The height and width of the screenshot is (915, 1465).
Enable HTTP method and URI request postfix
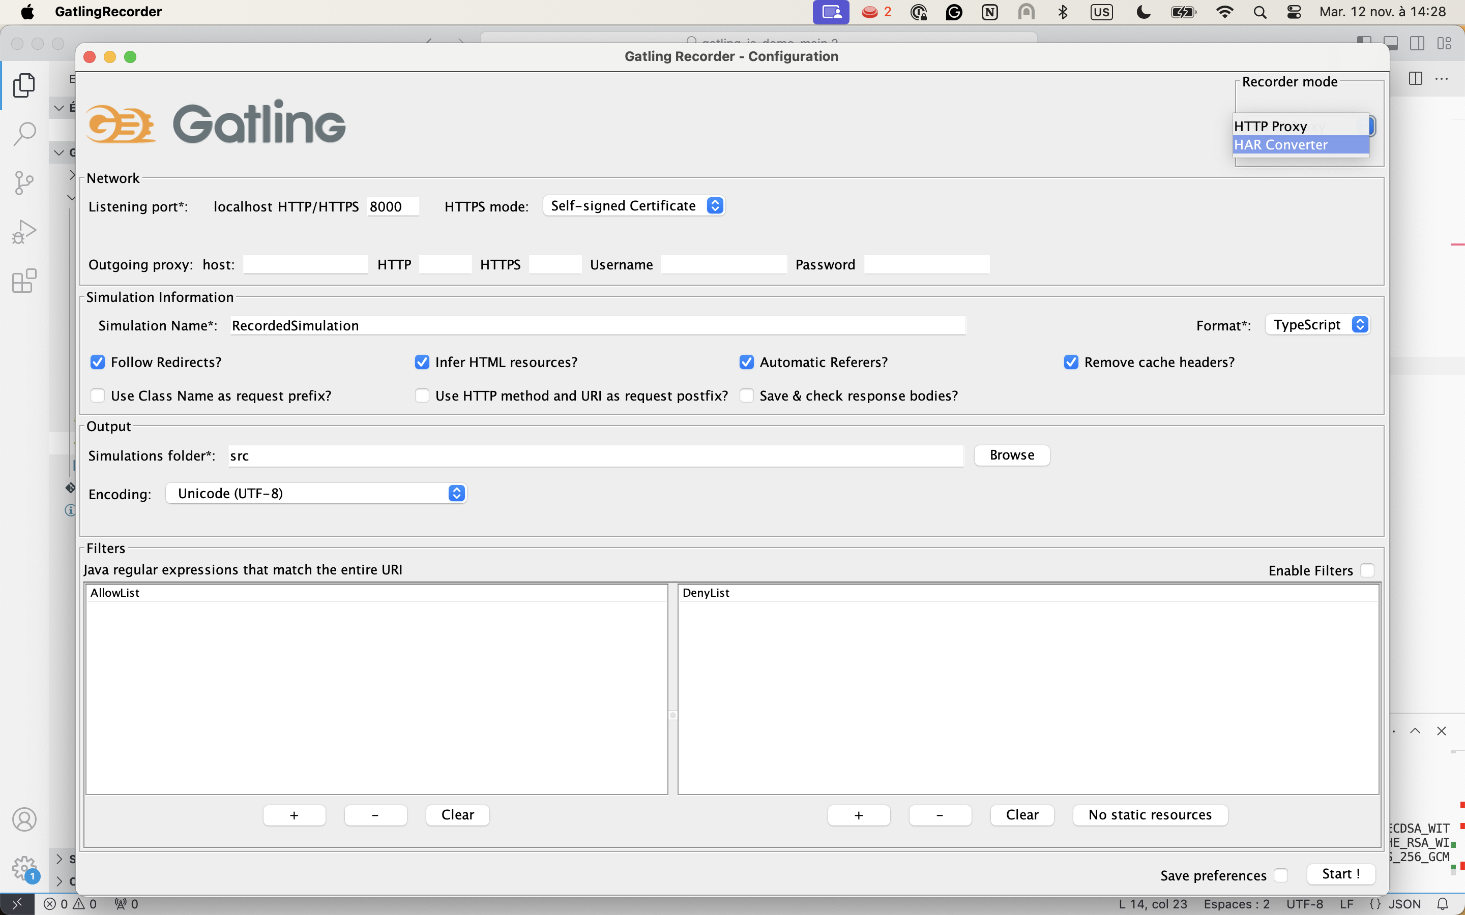coord(422,395)
